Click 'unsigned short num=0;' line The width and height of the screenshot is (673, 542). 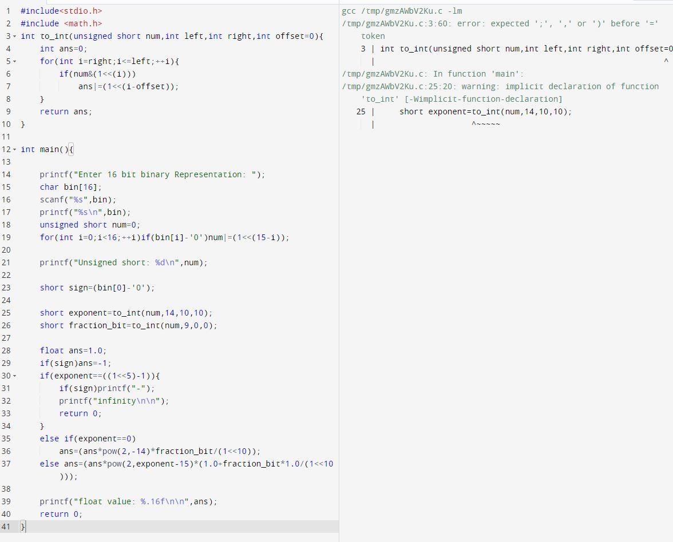[x=90, y=225]
